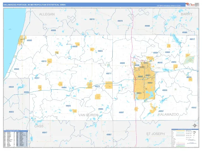Select ZIP code 49065
Image resolution: width=202 pixels, height=151 pixels.
101,109
